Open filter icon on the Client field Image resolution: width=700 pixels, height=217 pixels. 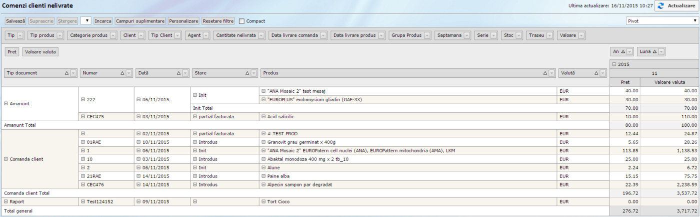point(141,35)
